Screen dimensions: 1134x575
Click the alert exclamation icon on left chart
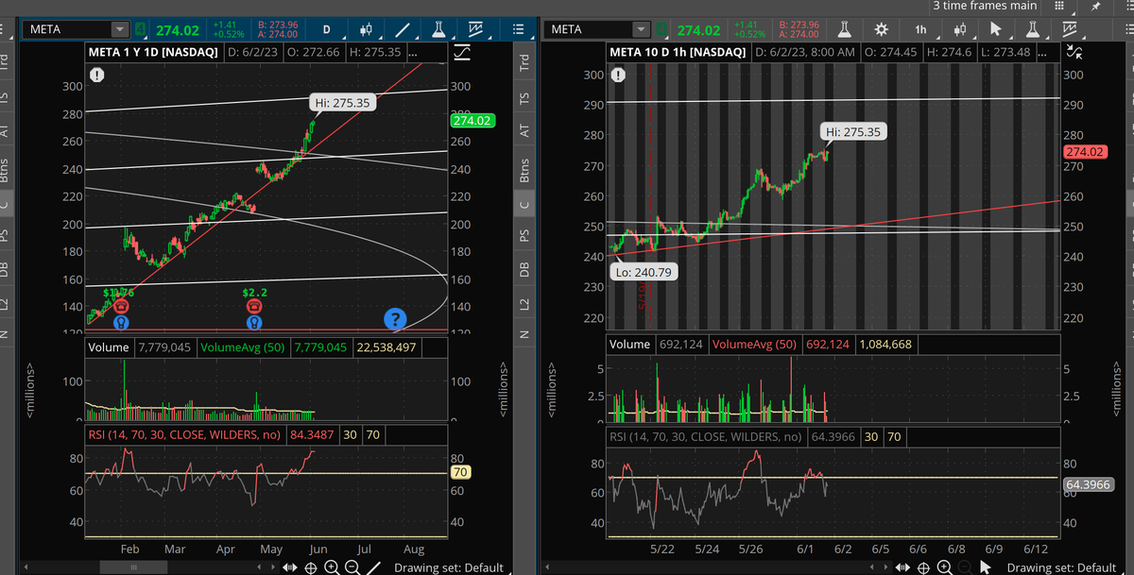[x=97, y=76]
